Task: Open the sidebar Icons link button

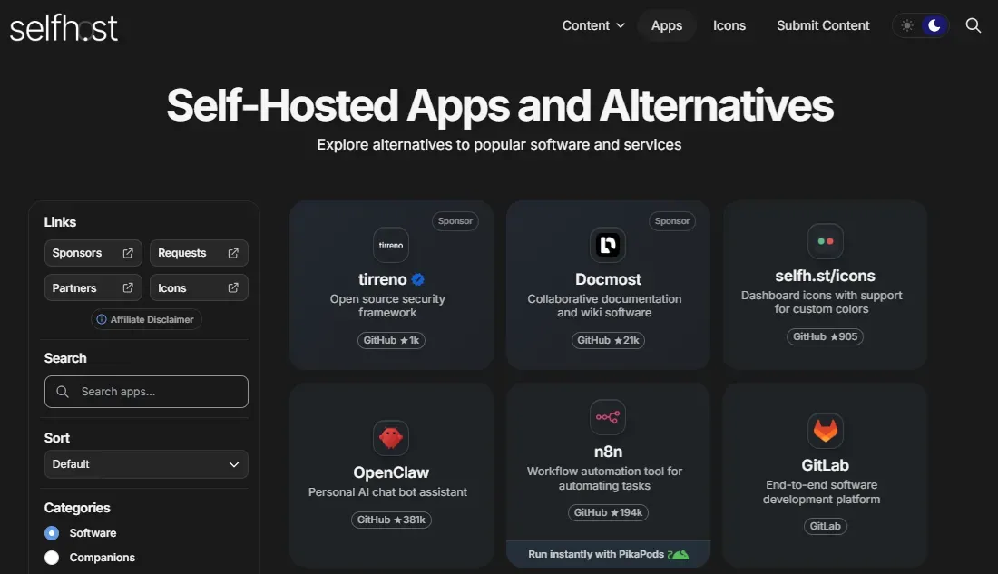Action: 199,287
